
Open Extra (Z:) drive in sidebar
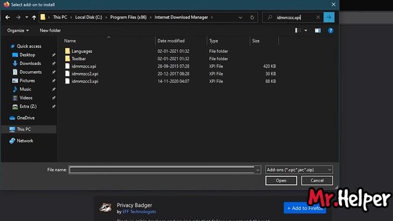(x=28, y=106)
